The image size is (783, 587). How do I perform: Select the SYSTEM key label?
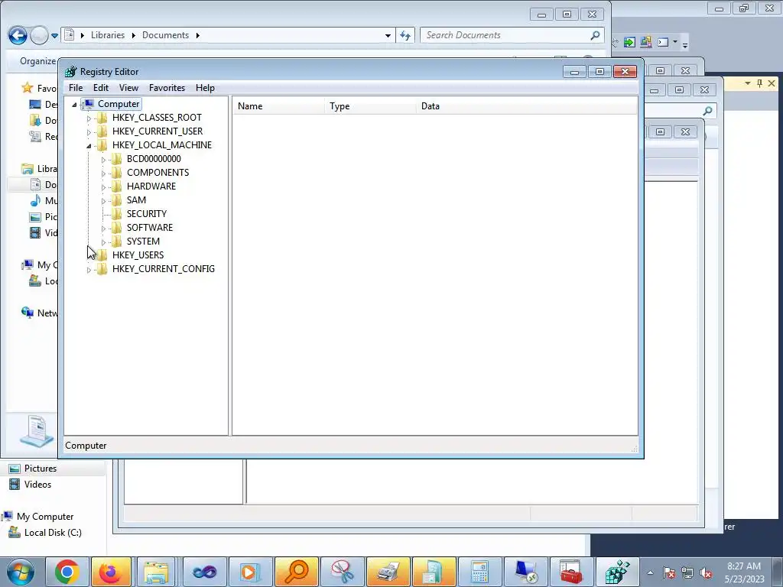143,242
